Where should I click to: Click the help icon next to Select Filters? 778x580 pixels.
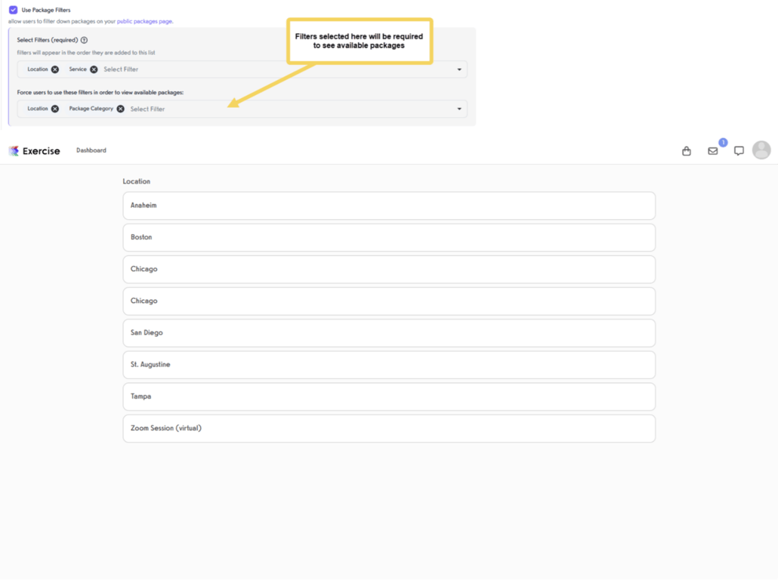tap(85, 40)
